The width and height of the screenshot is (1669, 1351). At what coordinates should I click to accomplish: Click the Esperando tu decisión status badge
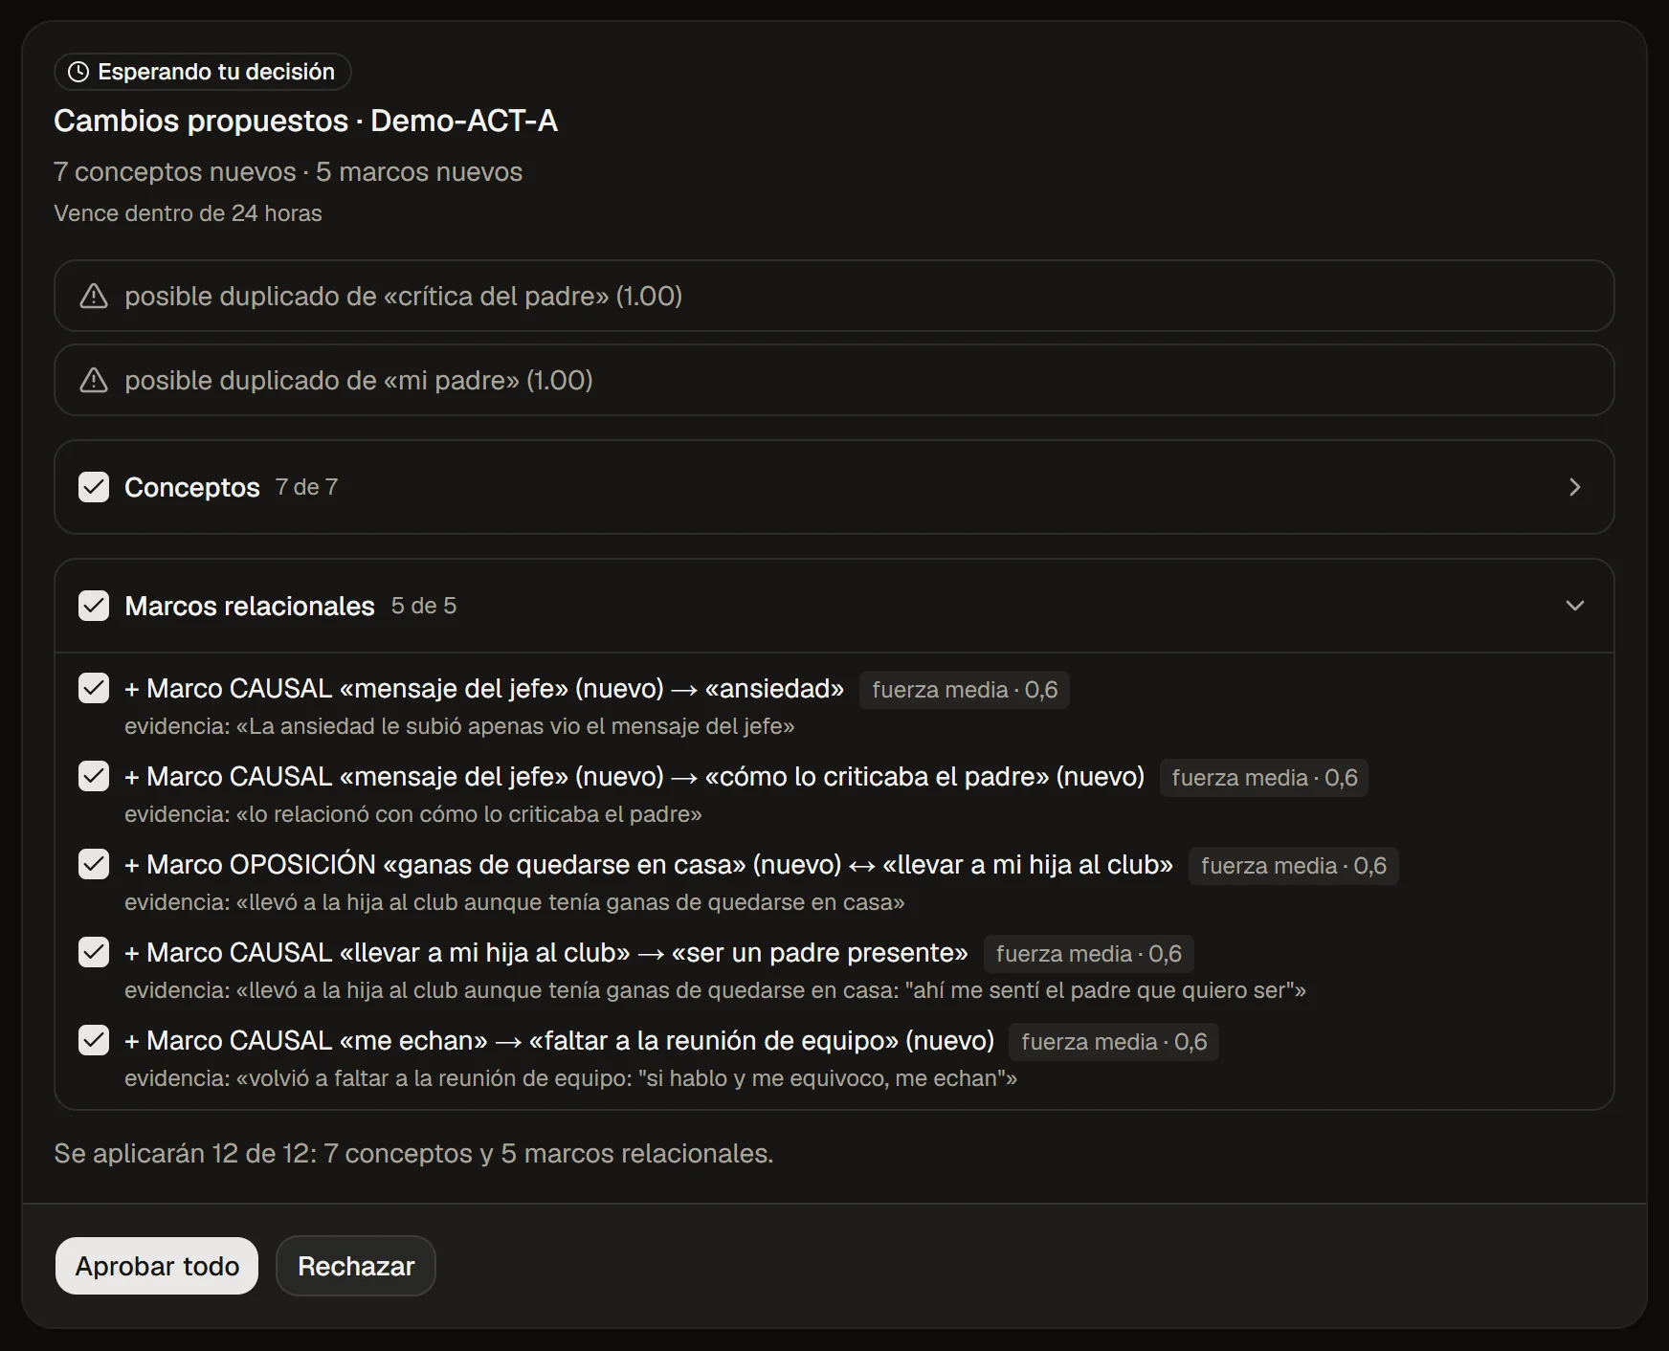point(203,72)
